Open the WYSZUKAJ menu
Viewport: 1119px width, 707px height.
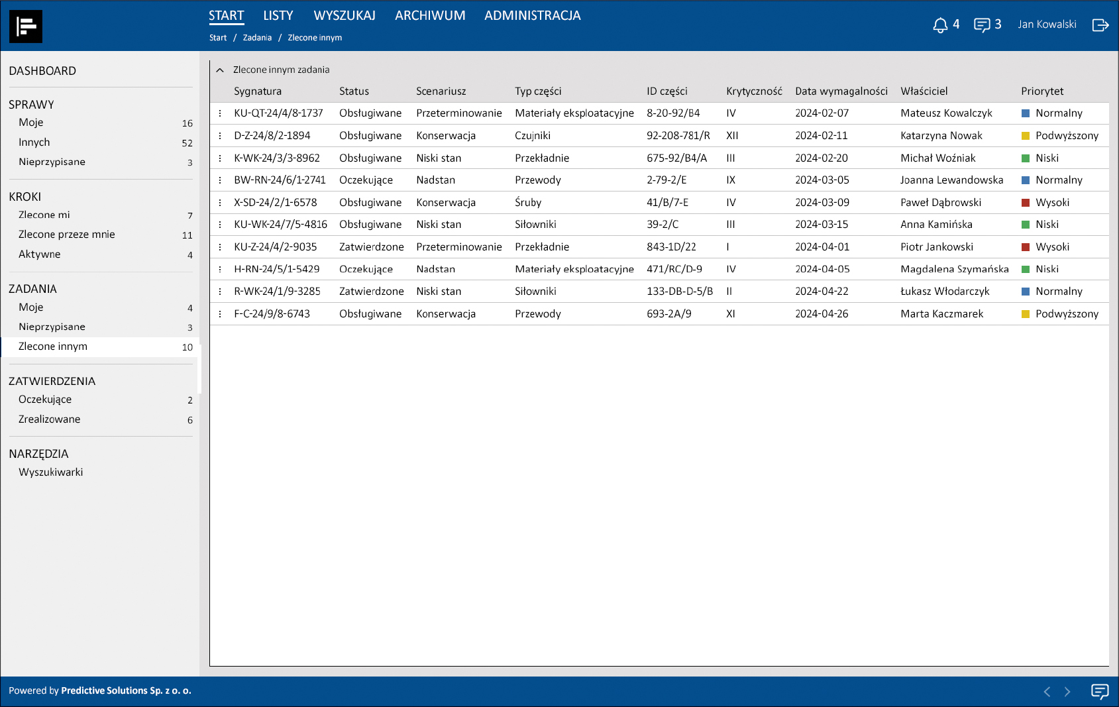[345, 16]
